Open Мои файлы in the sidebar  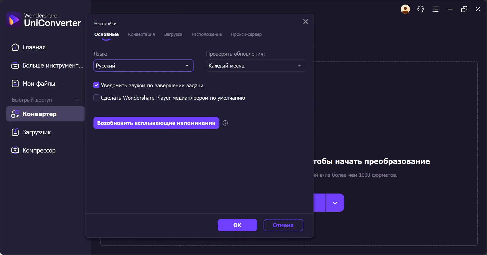coord(46,84)
